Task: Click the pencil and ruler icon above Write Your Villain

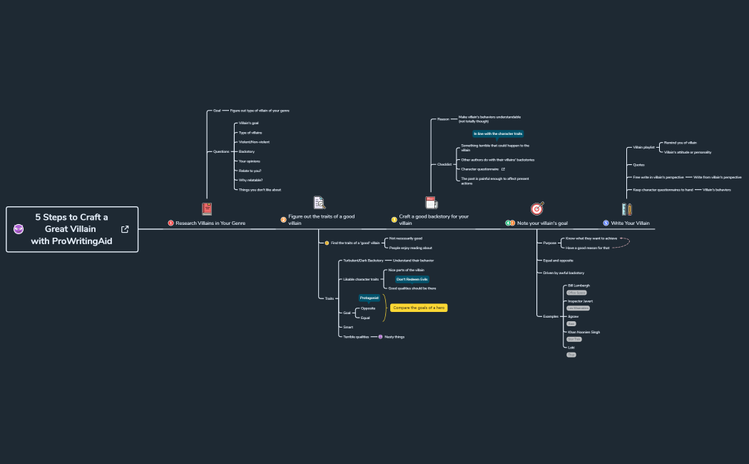Action: pos(626,208)
